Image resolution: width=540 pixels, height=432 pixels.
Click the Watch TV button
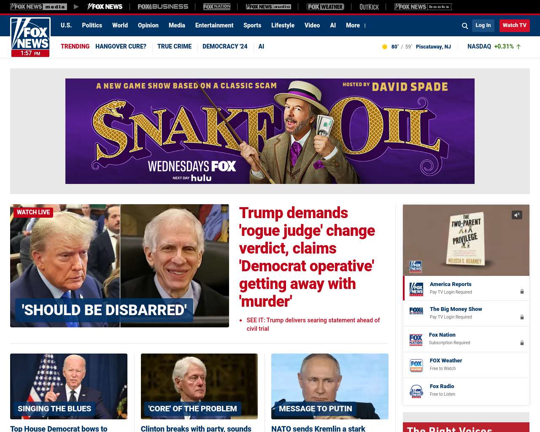tap(514, 25)
